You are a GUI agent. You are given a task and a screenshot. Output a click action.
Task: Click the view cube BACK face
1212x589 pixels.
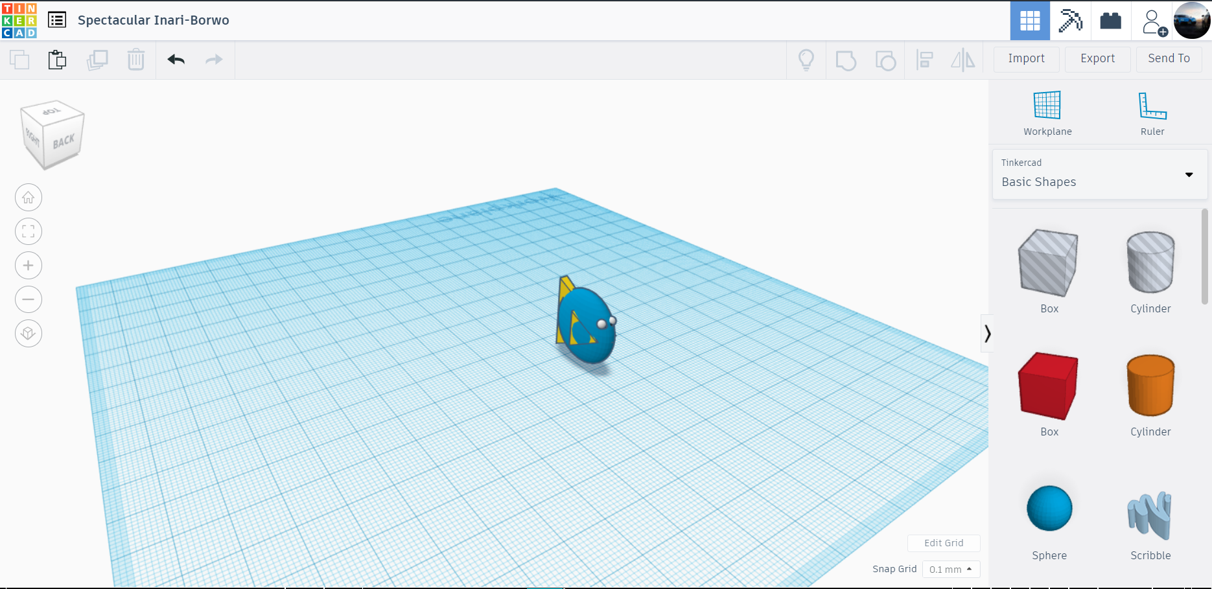coord(64,141)
